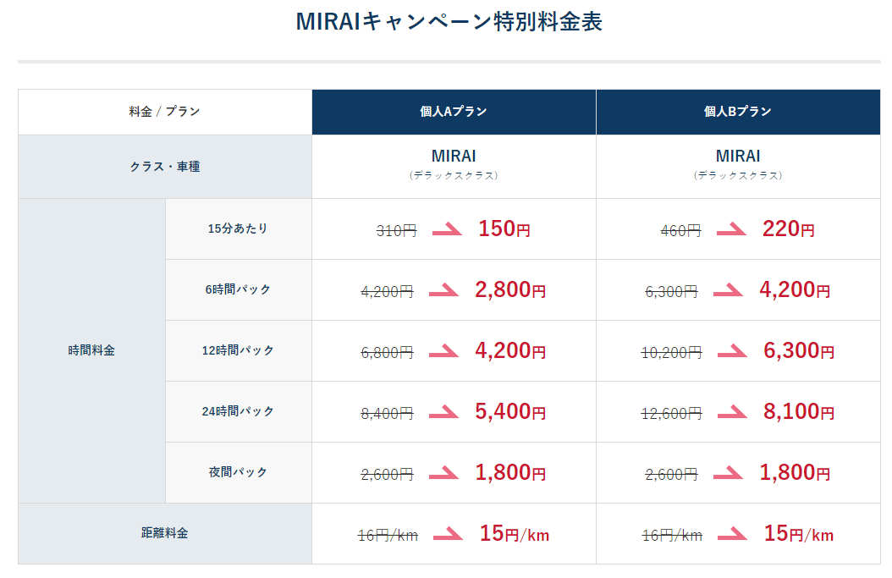The image size is (892, 578).
Task: Click the red 5,400円 campaign price
Action: click(510, 411)
